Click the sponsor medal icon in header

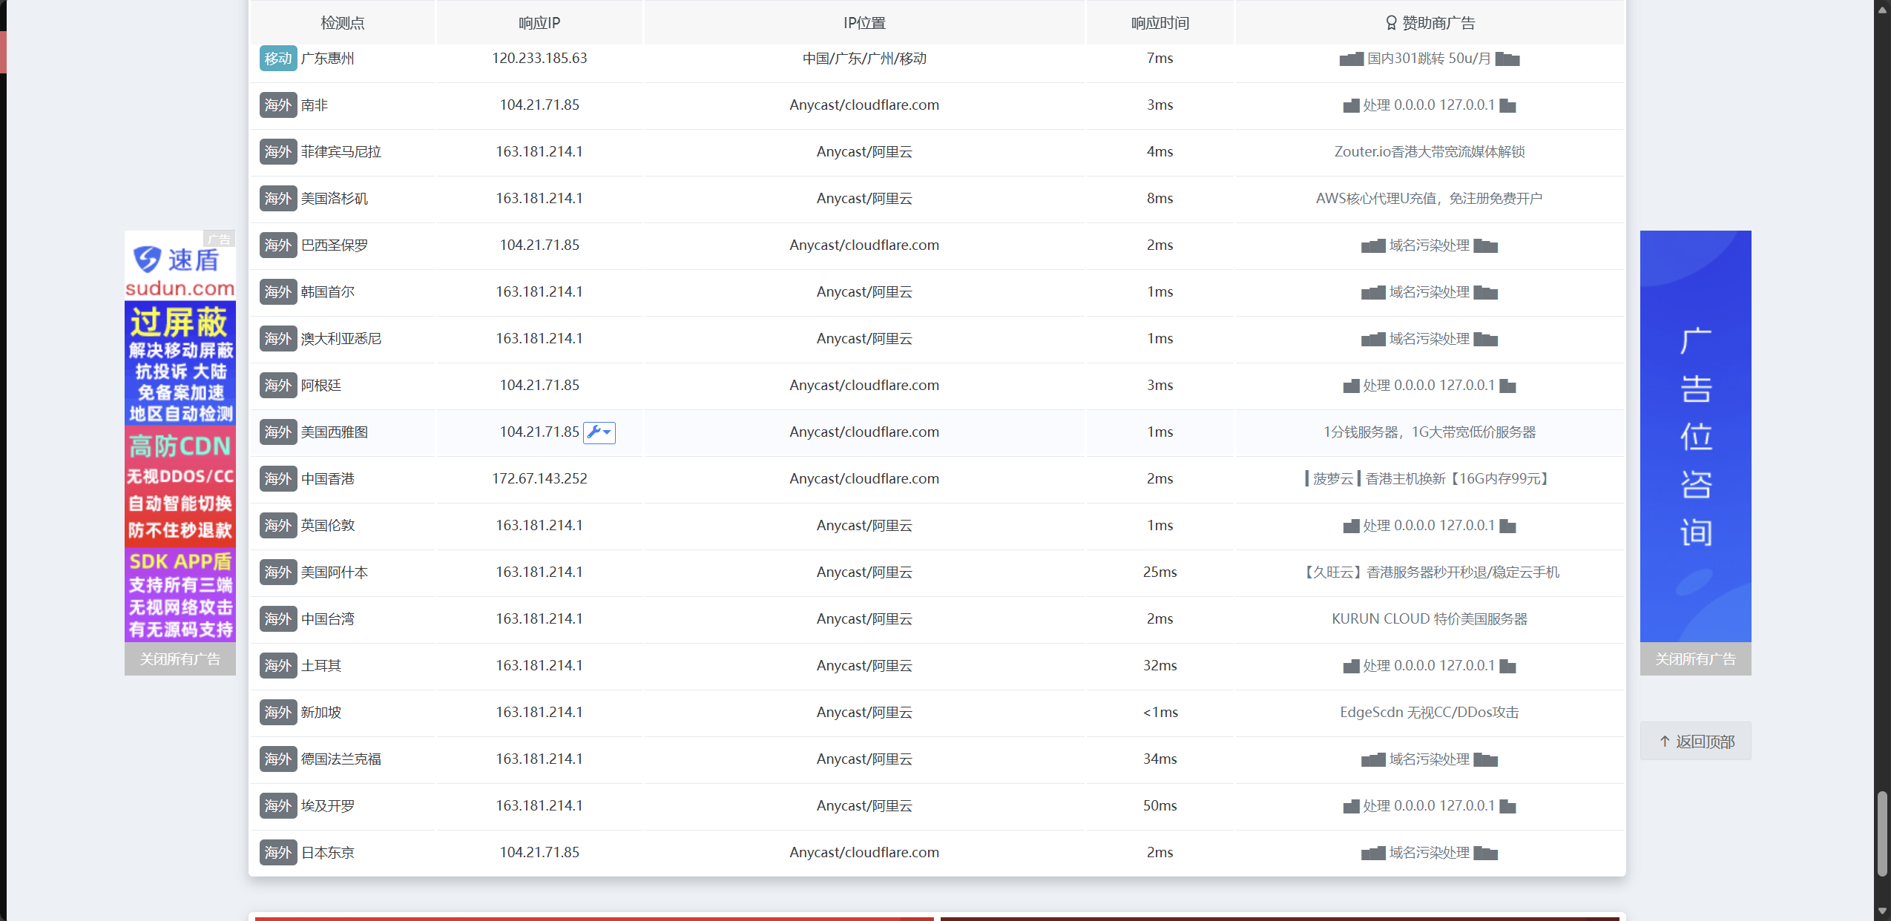pyautogui.click(x=1391, y=23)
